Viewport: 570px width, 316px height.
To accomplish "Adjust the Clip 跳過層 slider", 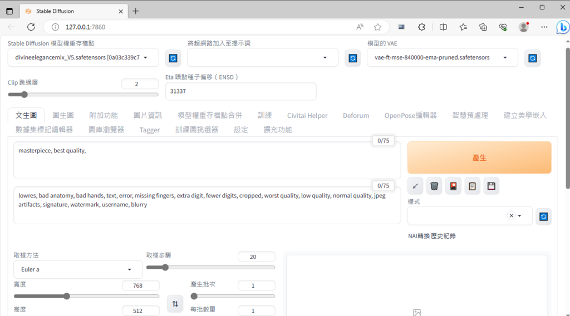I will (x=83, y=95).
